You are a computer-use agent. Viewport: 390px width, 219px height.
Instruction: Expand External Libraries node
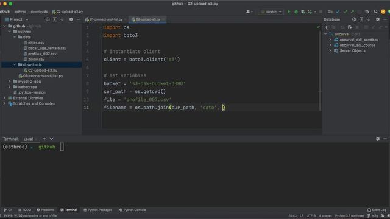click(4, 98)
